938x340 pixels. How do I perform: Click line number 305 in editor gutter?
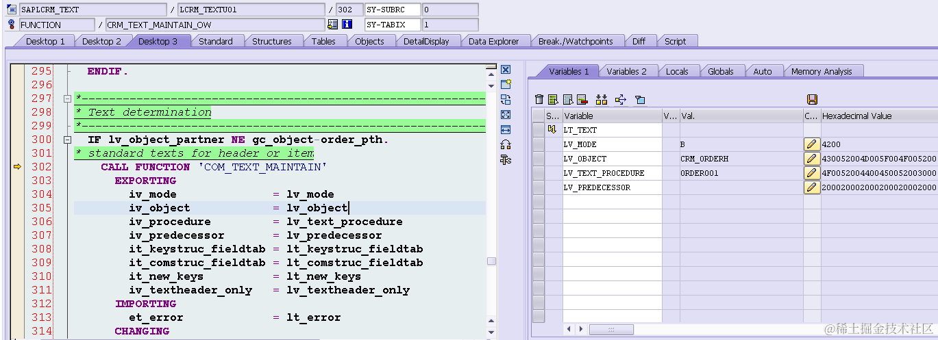pos(42,208)
